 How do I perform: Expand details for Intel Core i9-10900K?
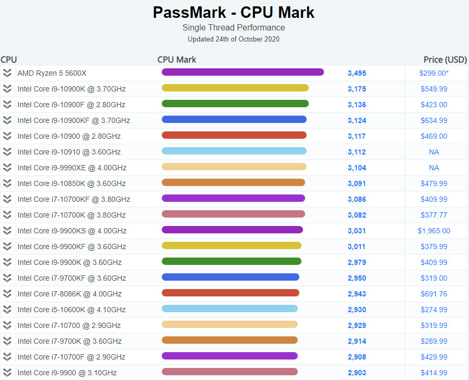[x=7, y=89]
